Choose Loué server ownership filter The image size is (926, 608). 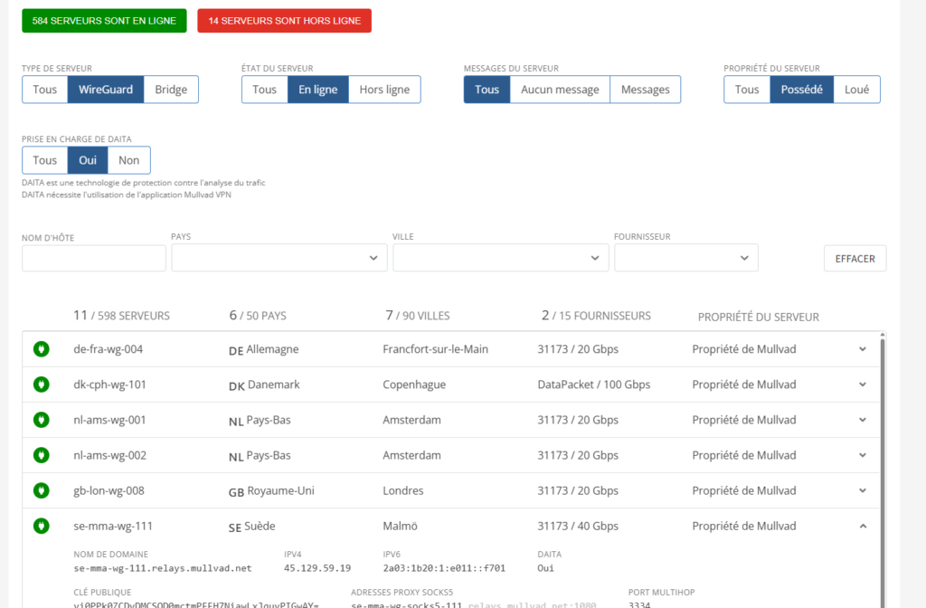coord(856,90)
